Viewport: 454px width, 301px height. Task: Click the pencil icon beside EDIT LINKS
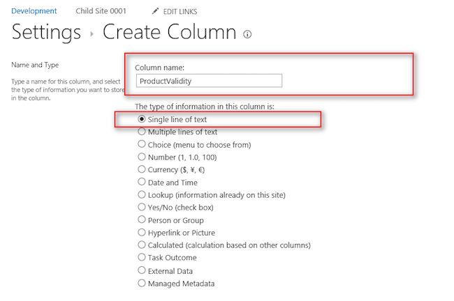(155, 12)
